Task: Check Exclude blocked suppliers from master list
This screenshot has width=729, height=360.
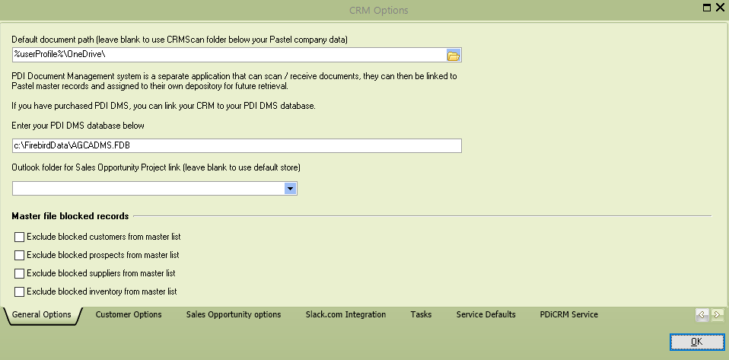Action: [x=20, y=273]
